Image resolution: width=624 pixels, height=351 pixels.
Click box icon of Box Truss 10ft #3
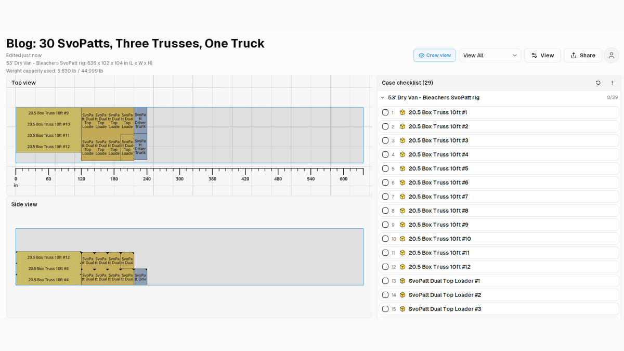[402, 140]
